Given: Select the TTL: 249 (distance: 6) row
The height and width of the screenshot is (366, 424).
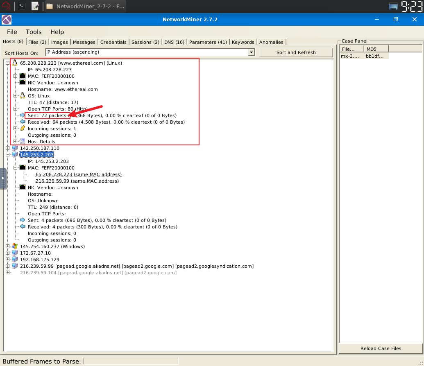Looking at the screenshot, I should pyautogui.click(x=53, y=207).
